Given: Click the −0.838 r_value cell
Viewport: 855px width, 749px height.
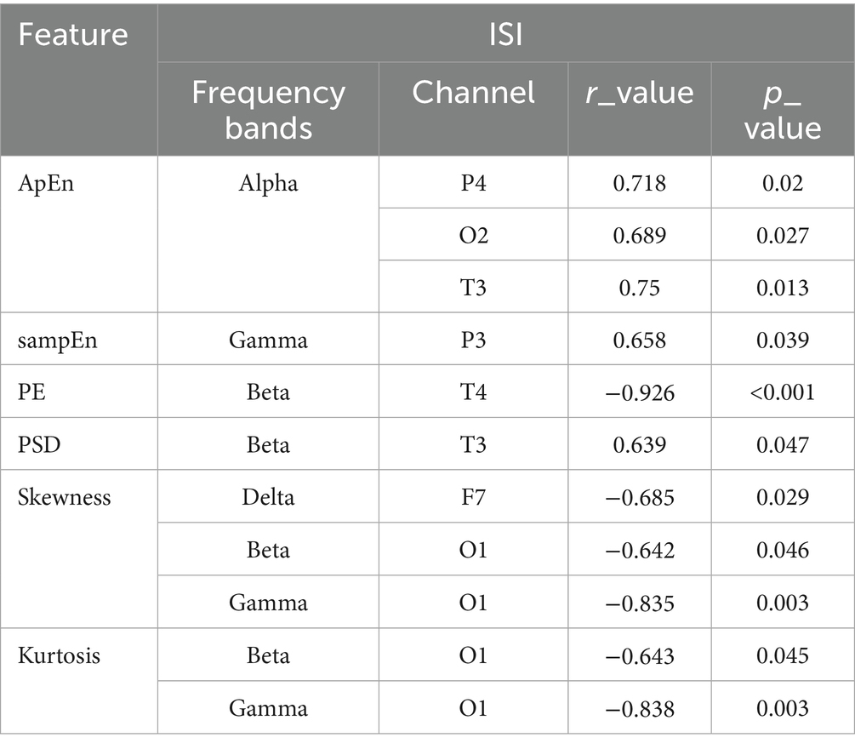Looking at the screenshot, I should tap(640, 708).
